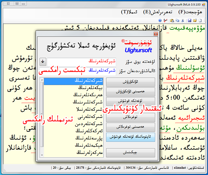Click the Cut scissors icon
The image size is (208, 175).
(183, 20)
